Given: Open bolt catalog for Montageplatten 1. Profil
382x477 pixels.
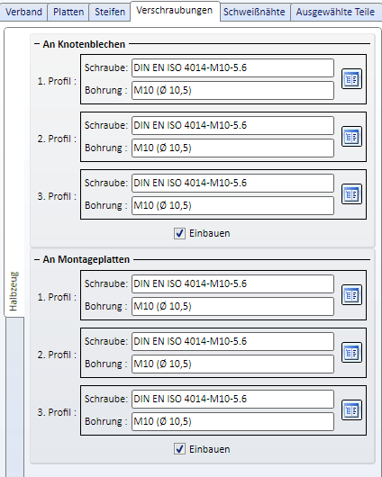Looking at the screenshot, I should tap(351, 295).
